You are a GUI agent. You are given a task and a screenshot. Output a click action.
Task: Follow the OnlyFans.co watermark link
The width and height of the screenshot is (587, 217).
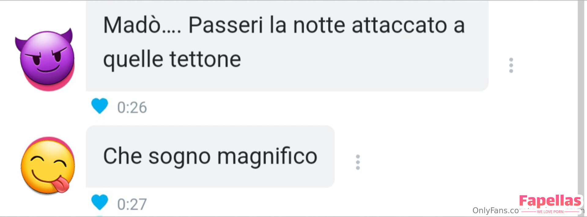click(x=496, y=210)
